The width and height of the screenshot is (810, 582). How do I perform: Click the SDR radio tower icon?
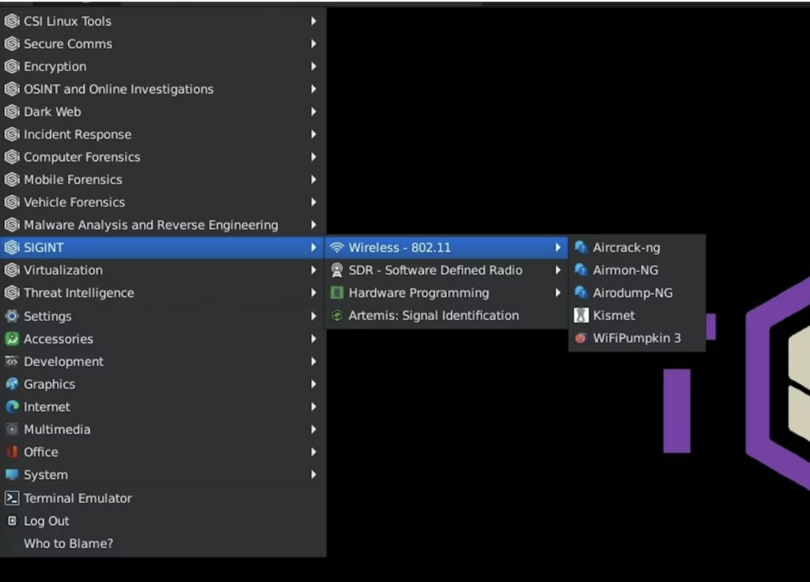pyautogui.click(x=337, y=270)
